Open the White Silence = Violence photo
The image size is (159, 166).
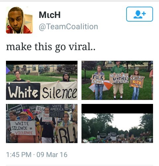[x=42, y=124]
